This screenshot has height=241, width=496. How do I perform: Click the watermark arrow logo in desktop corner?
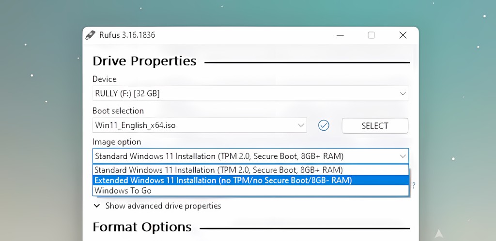(439, 234)
